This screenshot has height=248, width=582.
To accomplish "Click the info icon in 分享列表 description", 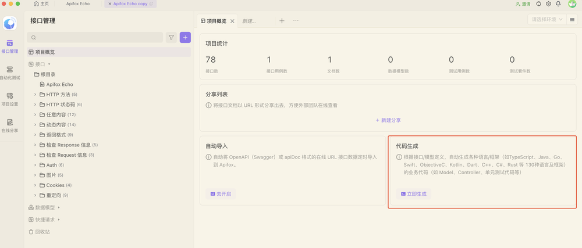I will pos(208,105).
